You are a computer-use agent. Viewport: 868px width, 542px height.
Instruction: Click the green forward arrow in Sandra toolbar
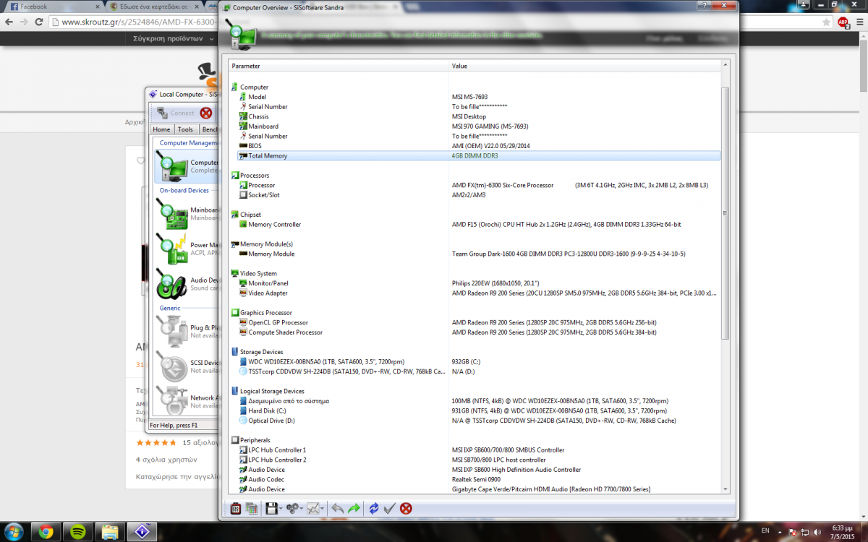click(354, 509)
